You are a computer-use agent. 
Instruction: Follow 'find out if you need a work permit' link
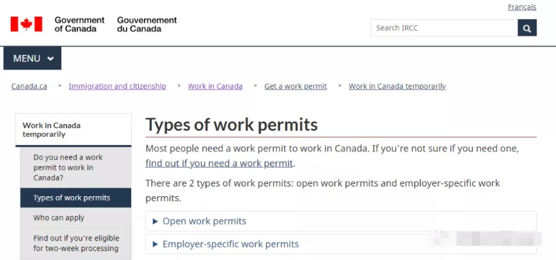coord(220,163)
